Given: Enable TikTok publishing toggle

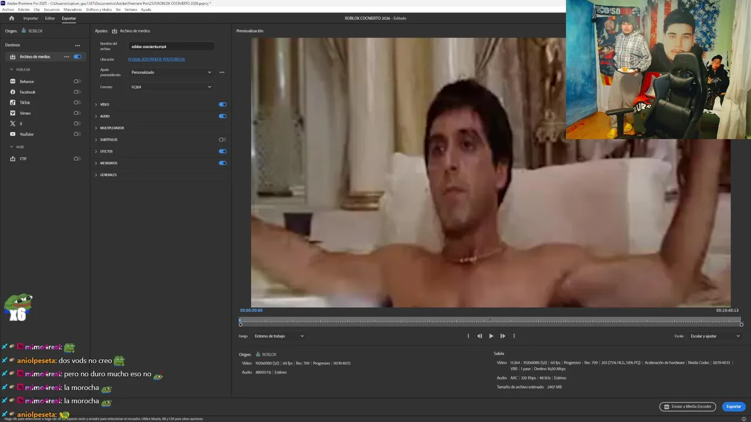Looking at the screenshot, I should coord(77,103).
